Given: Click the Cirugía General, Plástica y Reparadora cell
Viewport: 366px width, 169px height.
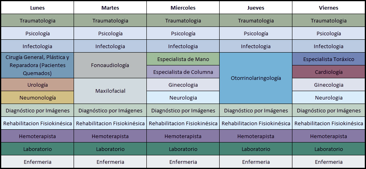Looking at the screenshot, I should tap(37, 65).
